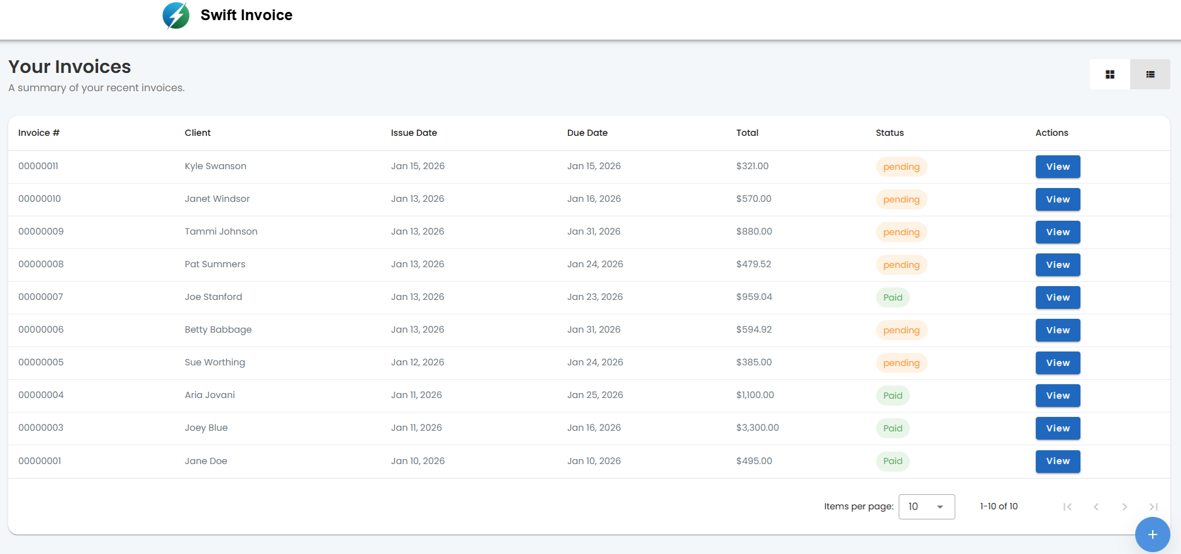Click the pending badge for Kyle Swanson
Image resolution: width=1181 pixels, height=554 pixels.
pyautogui.click(x=901, y=167)
